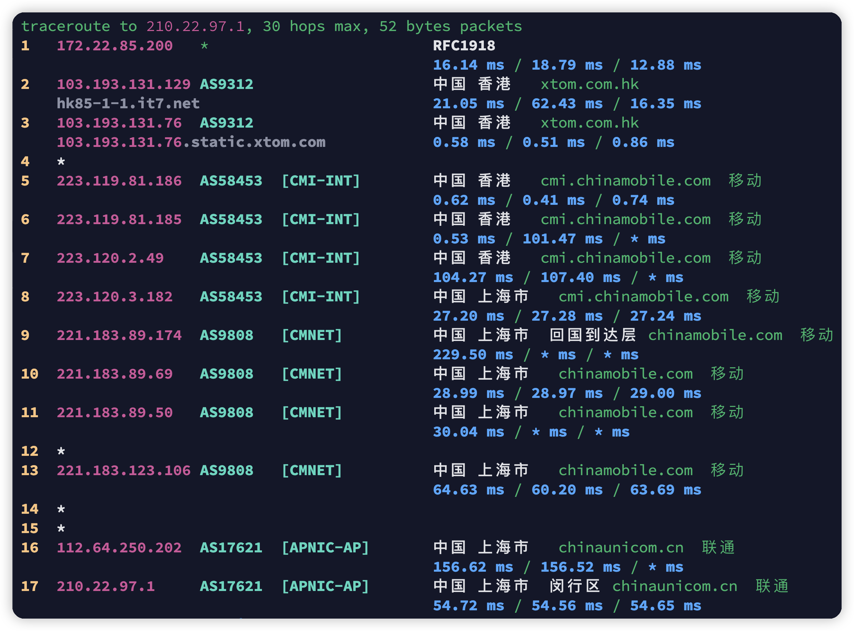Click latency value 54.72 ms

(x=468, y=606)
